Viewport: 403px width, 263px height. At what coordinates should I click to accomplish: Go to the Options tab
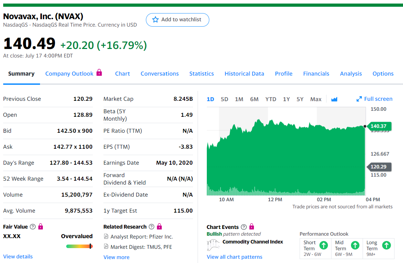click(383, 74)
